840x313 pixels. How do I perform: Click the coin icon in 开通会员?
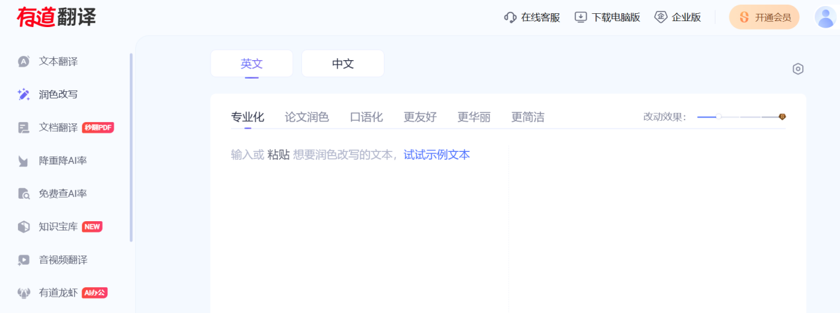pos(744,17)
